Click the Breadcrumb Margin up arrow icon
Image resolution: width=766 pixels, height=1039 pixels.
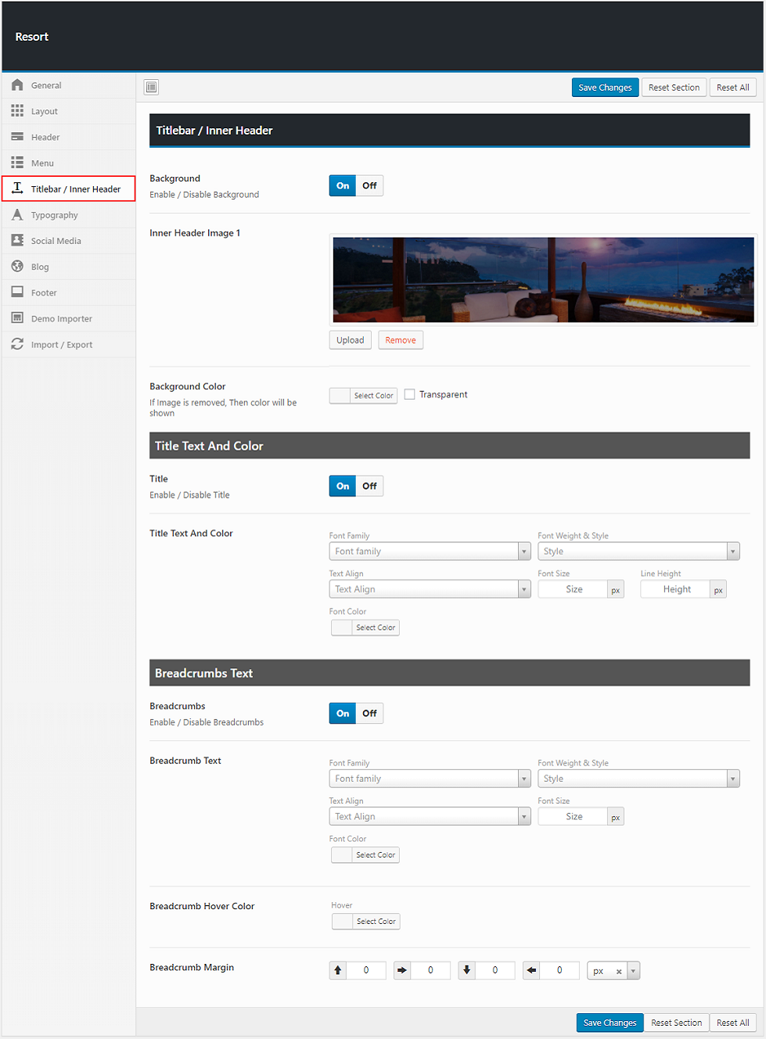[338, 970]
